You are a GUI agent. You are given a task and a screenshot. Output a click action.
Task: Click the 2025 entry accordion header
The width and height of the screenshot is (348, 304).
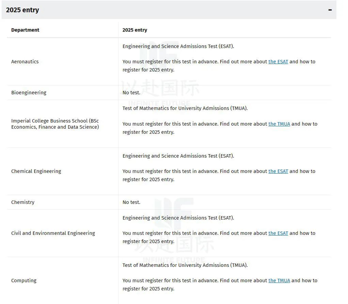click(x=169, y=10)
